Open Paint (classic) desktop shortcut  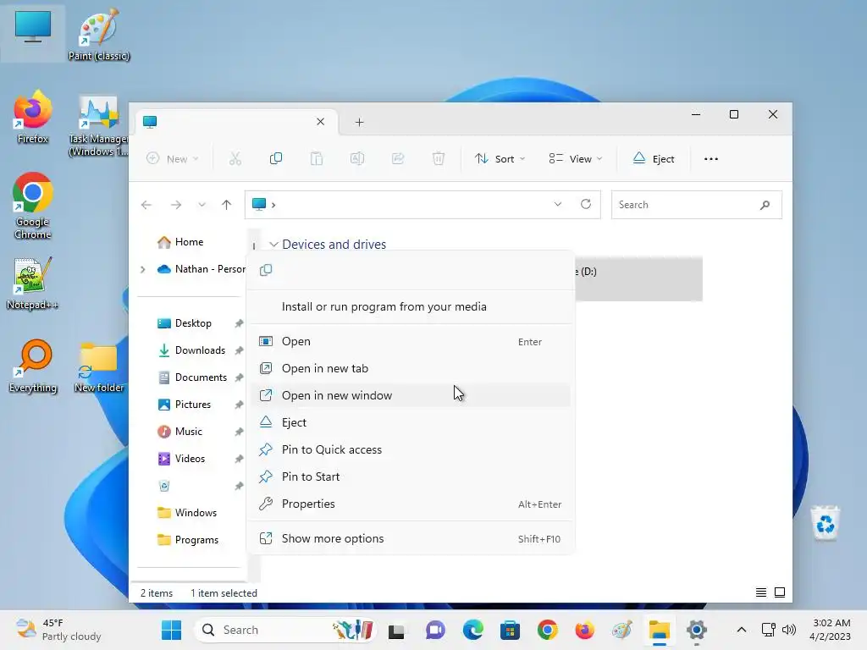point(99,34)
